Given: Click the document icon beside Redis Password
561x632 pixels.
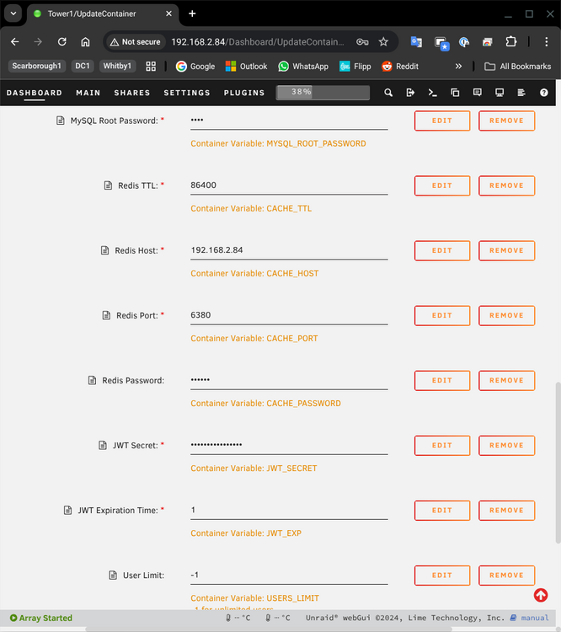Looking at the screenshot, I should coord(93,380).
